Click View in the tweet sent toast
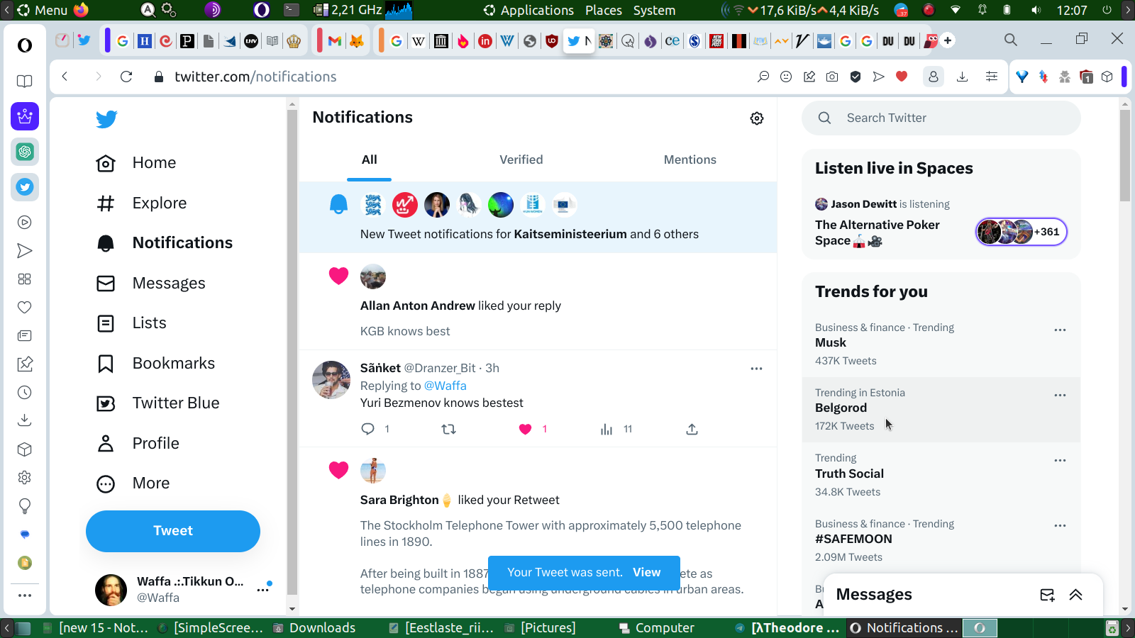Screen dimensions: 1135x638 (x=646, y=572)
